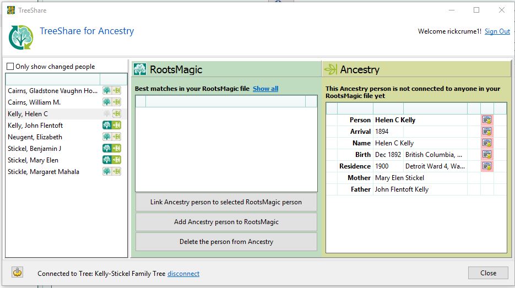Click the Close button
The height and width of the screenshot is (288, 515).
(x=488, y=273)
